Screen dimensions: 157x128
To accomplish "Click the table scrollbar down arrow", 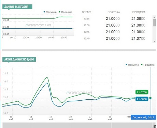I will click(154, 41).
